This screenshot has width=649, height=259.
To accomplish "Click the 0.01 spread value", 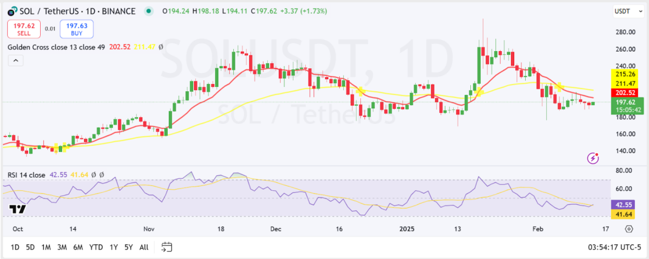I will (50, 29).
